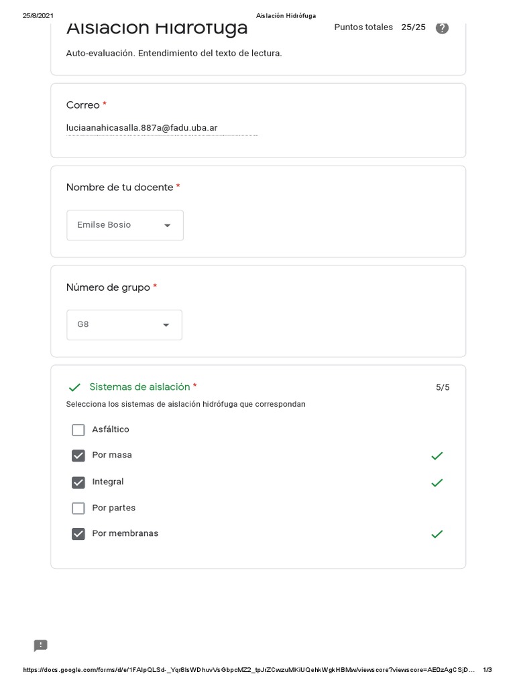Screen dimensions: 515x686
Task: Click green checkmark beside Integral
Action: 437,482
